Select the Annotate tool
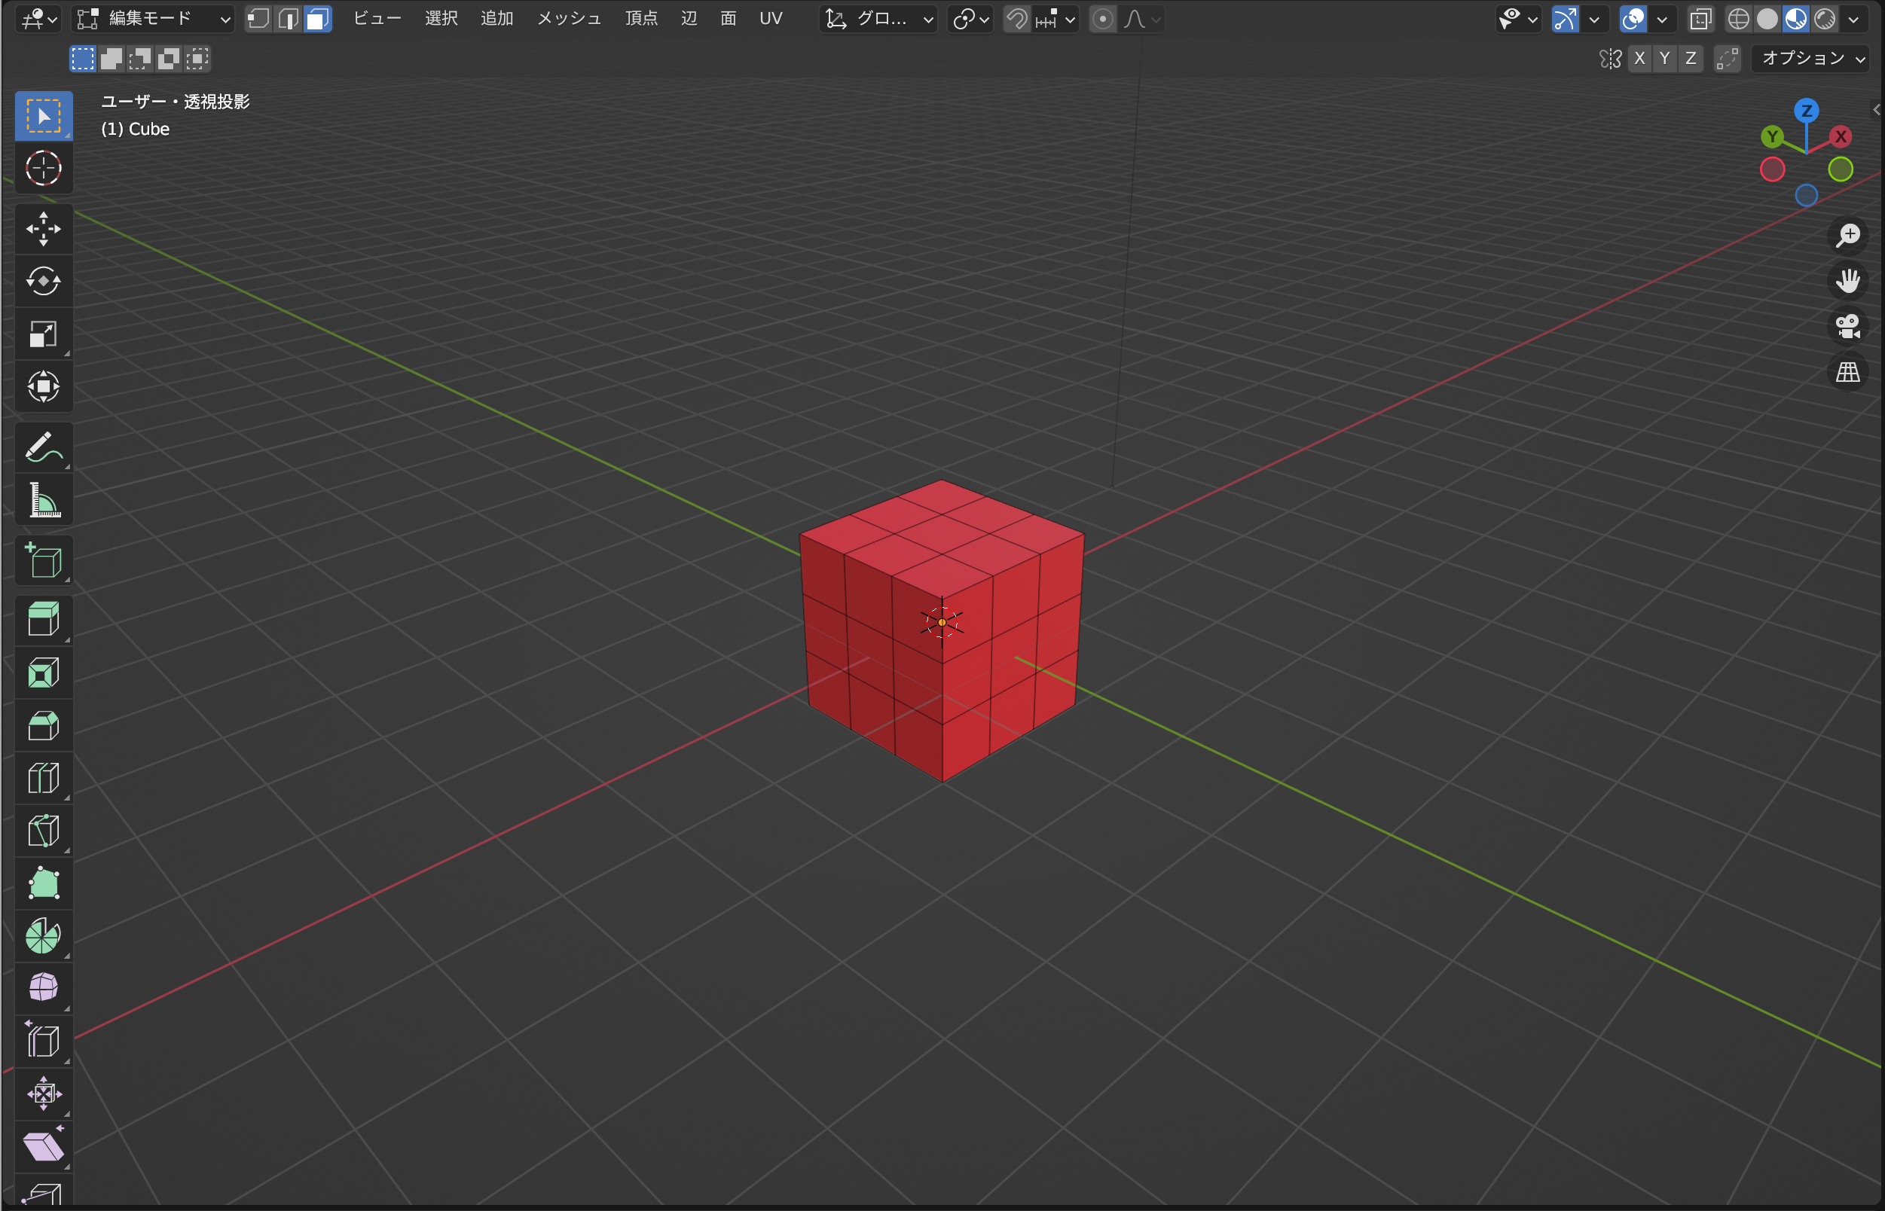Screen dimensions: 1885x1211 43,447
